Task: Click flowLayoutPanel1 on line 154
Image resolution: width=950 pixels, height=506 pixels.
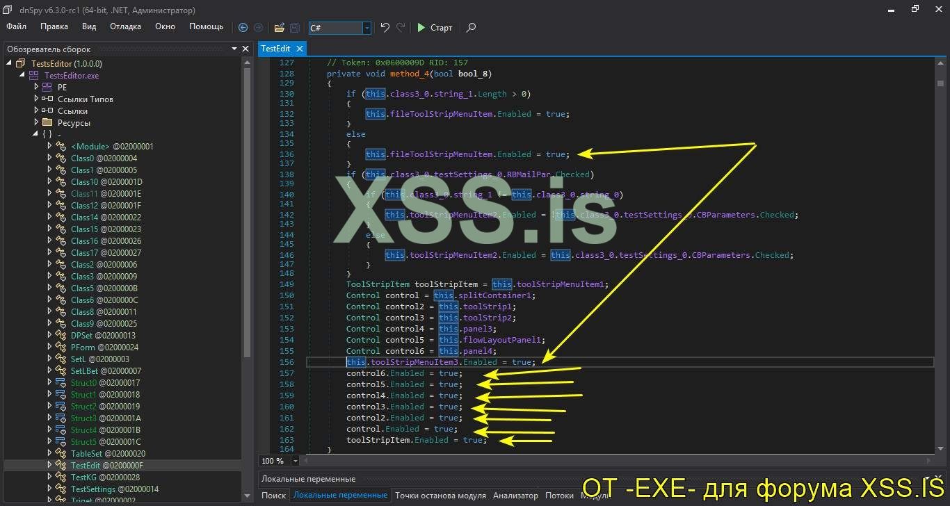Action: click(x=501, y=340)
